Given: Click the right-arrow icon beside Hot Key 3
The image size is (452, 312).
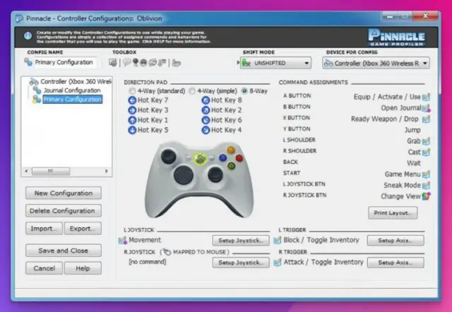Looking at the screenshot, I should (x=132, y=110).
